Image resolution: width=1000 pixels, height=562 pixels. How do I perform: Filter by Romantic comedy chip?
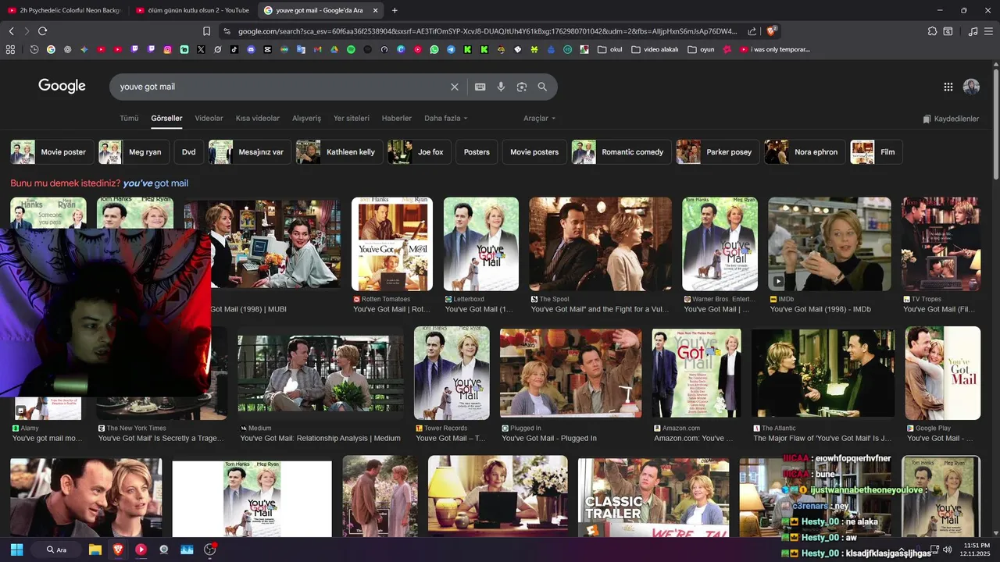coord(622,152)
